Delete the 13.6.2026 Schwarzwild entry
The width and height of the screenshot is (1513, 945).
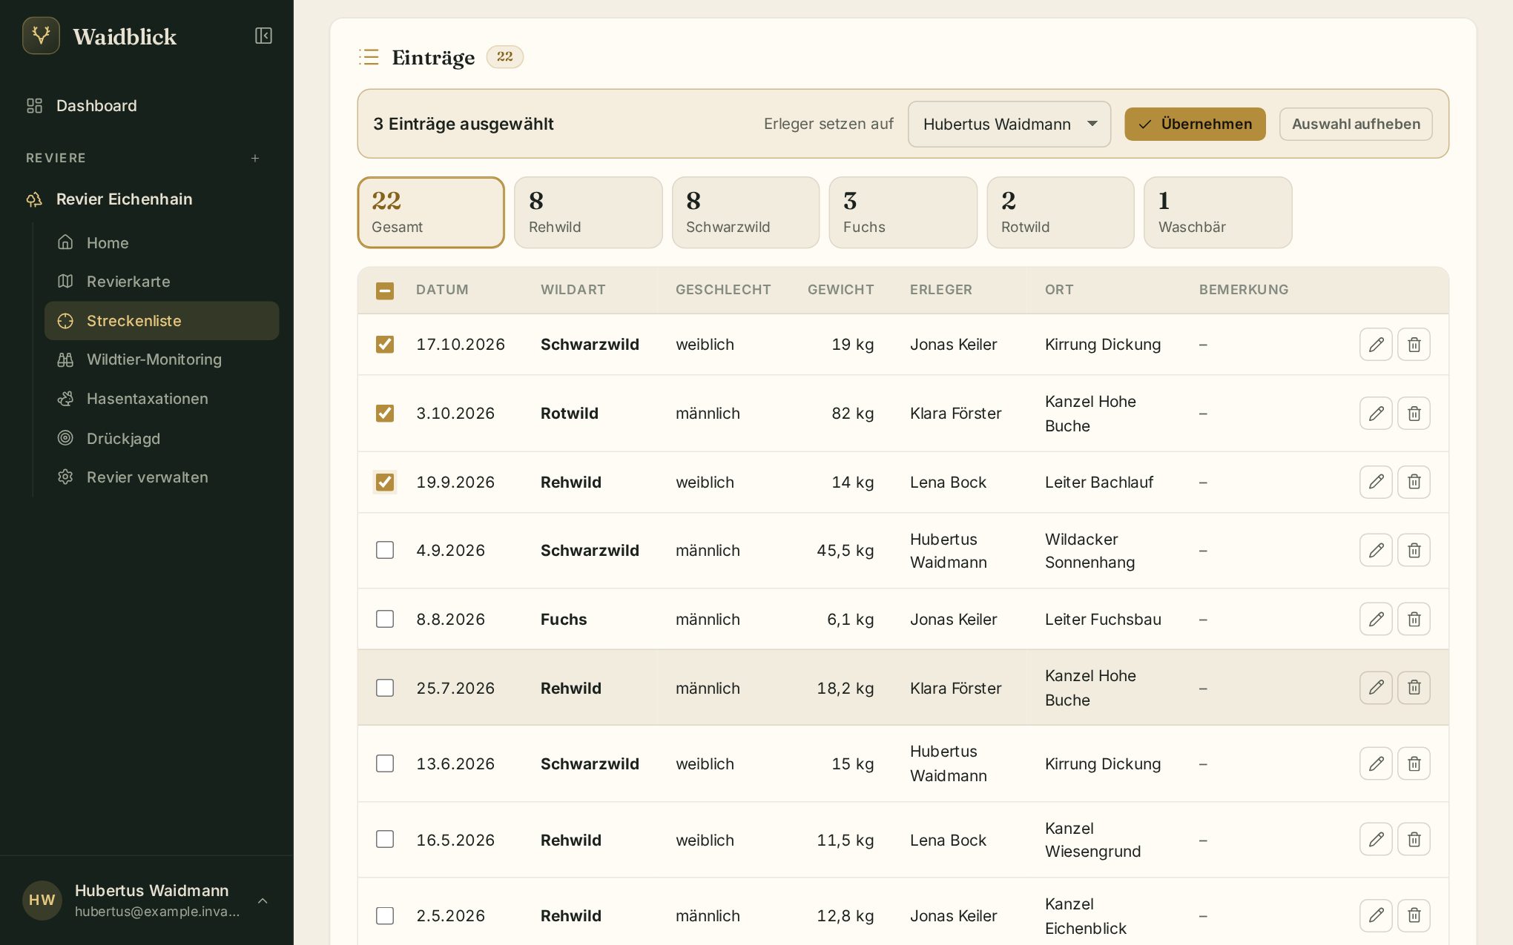coord(1414,763)
